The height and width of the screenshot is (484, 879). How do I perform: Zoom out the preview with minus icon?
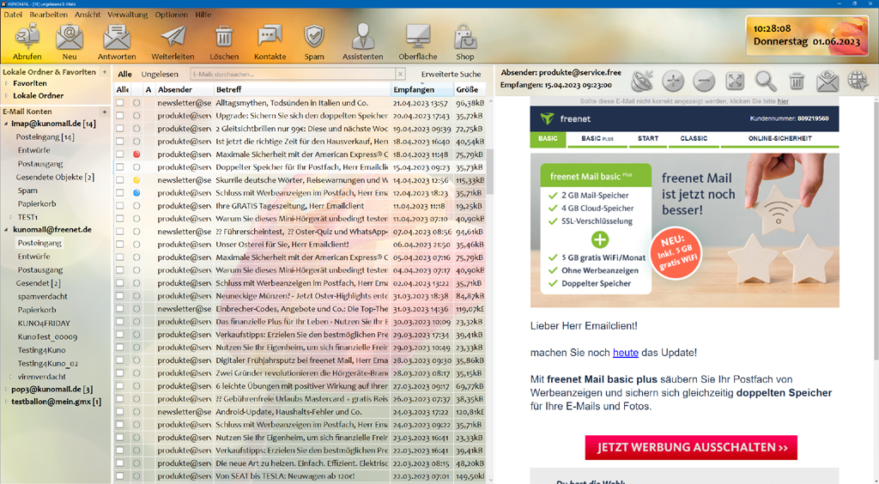[x=704, y=82]
